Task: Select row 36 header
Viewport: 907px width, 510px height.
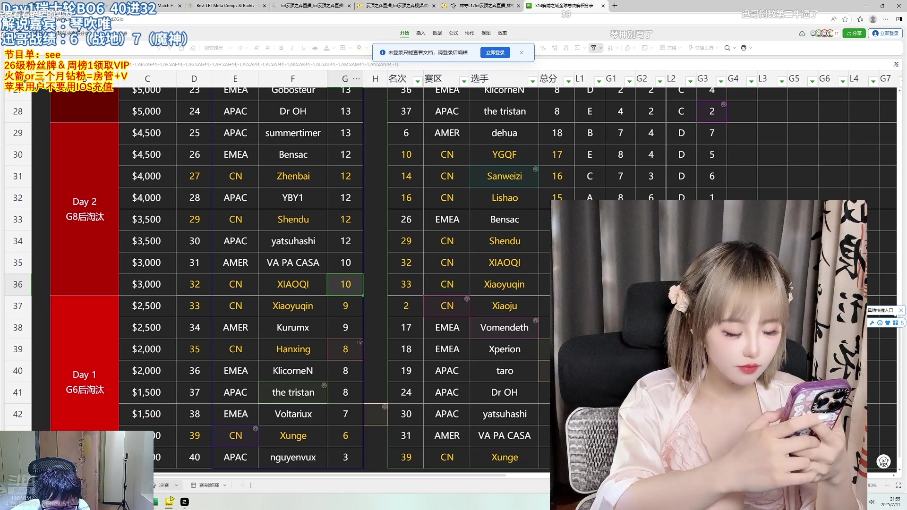Action: tap(17, 284)
